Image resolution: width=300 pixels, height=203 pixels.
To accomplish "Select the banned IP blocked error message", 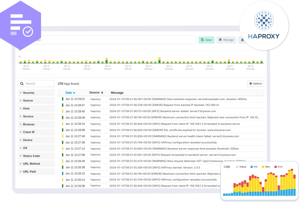I will pos(164,105).
